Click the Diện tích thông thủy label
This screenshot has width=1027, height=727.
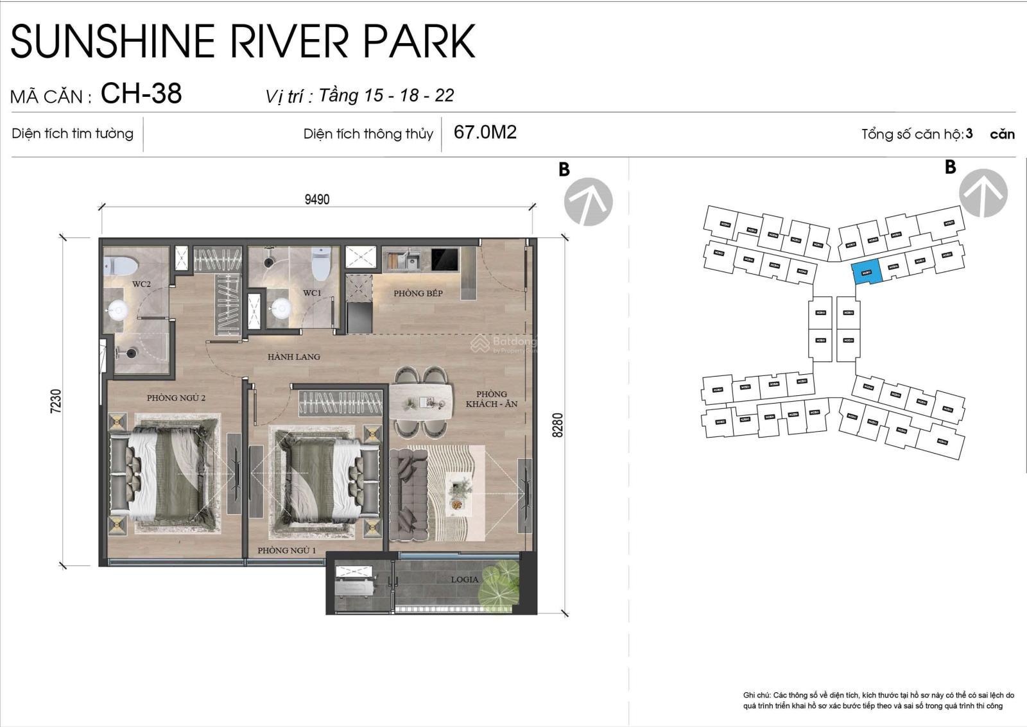click(368, 134)
